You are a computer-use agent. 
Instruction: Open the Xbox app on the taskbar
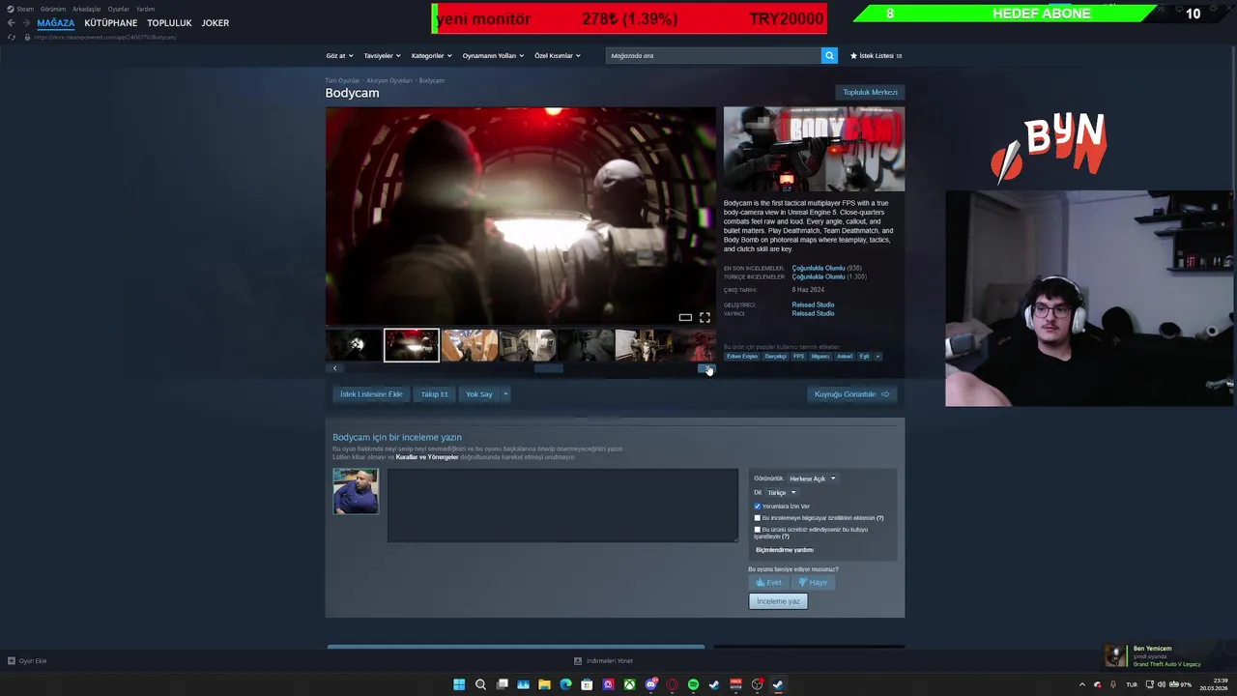629,684
